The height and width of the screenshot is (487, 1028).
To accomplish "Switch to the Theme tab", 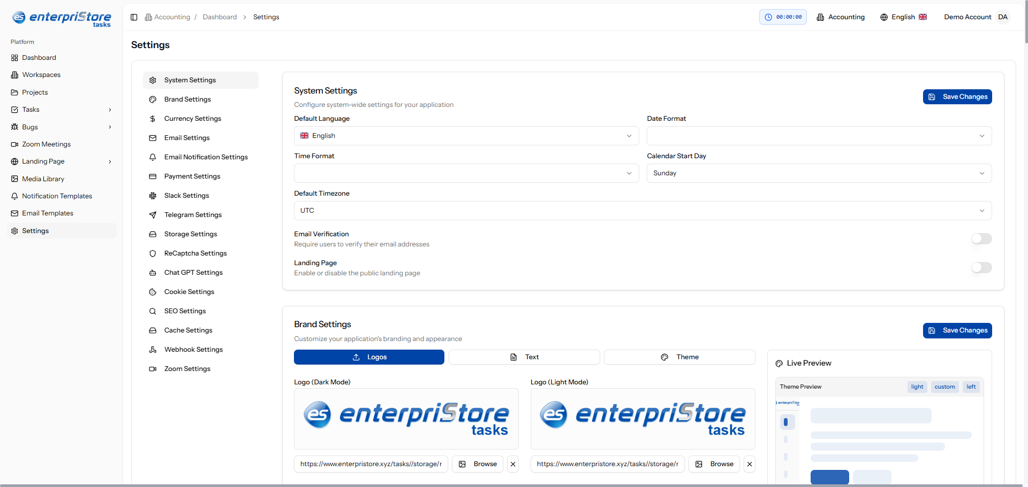I will (x=679, y=357).
